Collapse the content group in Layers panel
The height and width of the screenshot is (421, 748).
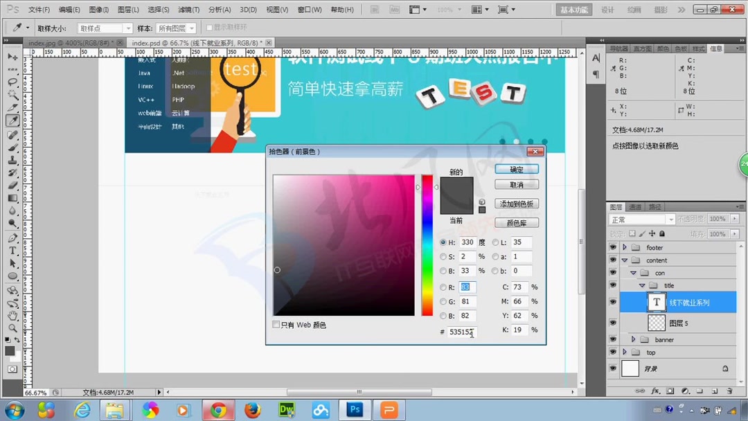[x=625, y=260]
